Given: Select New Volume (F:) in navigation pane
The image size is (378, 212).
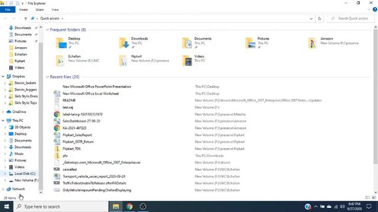Looking at the screenshot, I should [26, 180].
